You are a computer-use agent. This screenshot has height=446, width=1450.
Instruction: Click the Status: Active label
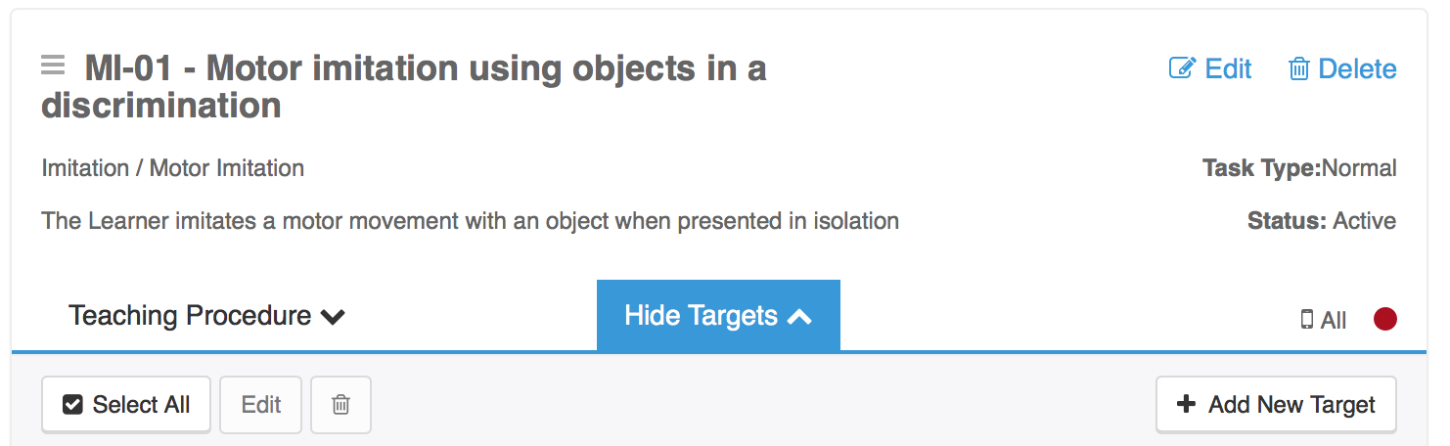pos(1322,221)
